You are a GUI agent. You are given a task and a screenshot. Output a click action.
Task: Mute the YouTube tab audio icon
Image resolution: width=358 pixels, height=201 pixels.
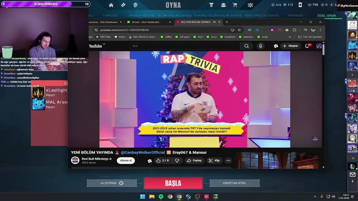(214, 22)
